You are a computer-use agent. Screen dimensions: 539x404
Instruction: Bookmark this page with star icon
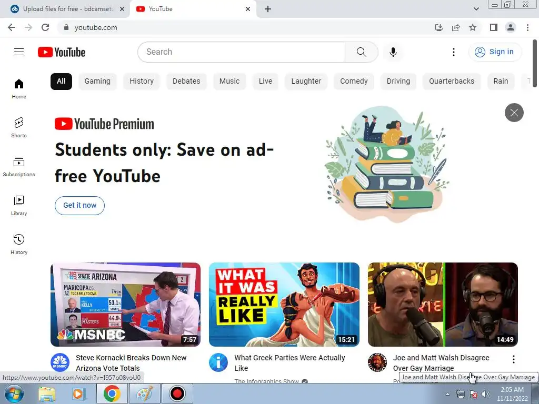click(473, 27)
